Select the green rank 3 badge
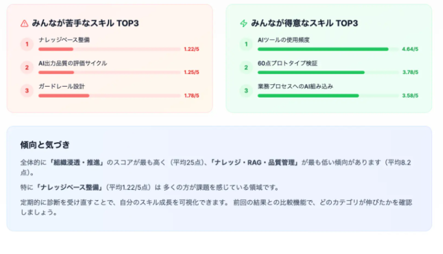This screenshot has width=443, height=254. click(246, 91)
